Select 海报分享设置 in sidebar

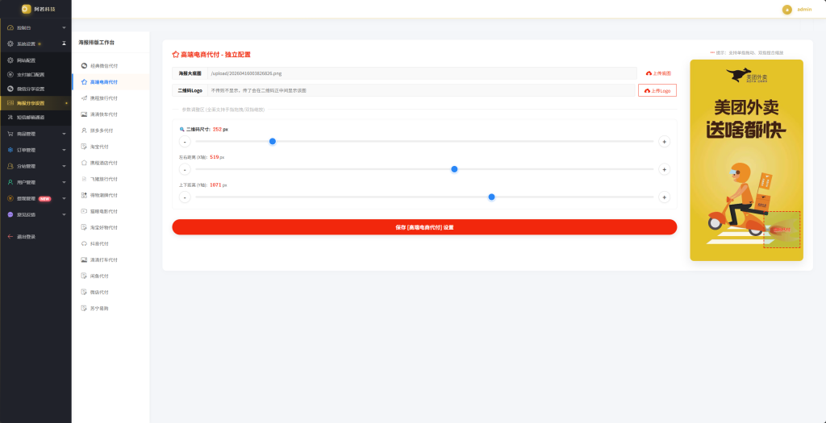click(35, 103)
